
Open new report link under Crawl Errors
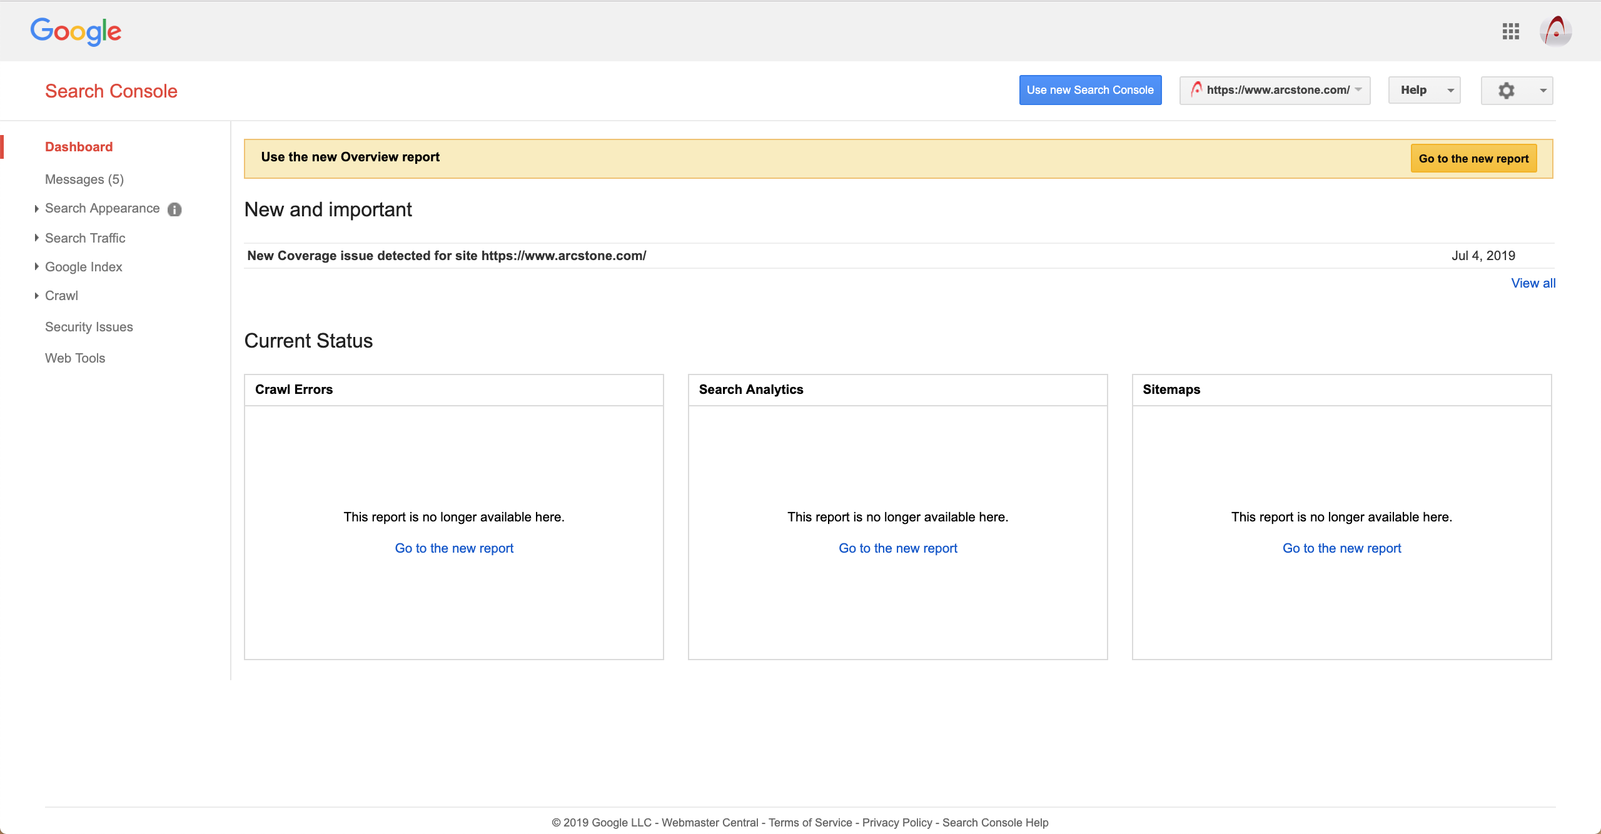click(454, 548)
